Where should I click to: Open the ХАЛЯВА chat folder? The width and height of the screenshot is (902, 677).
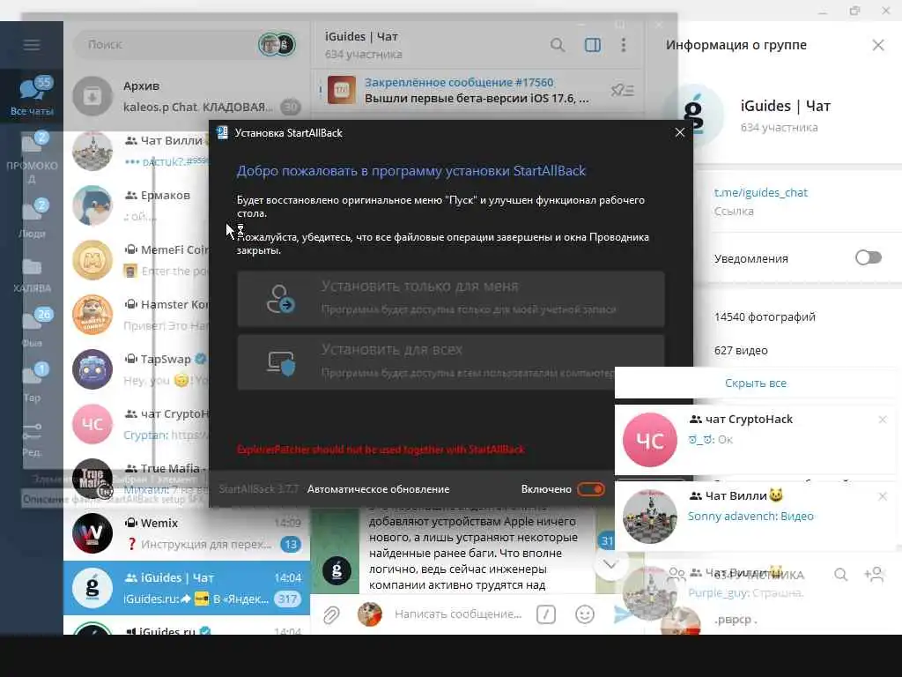click(32, 275)
